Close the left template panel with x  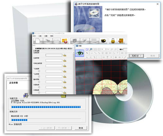pyautogui.click(x=73, y=46)
